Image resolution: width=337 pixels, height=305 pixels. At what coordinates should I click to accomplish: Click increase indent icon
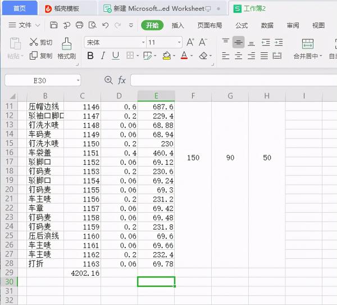click(279, 42)
